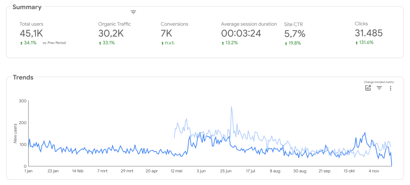Click the Site CTR label
Viewport: 410px width, 185px height.
(x=294, y=24)
